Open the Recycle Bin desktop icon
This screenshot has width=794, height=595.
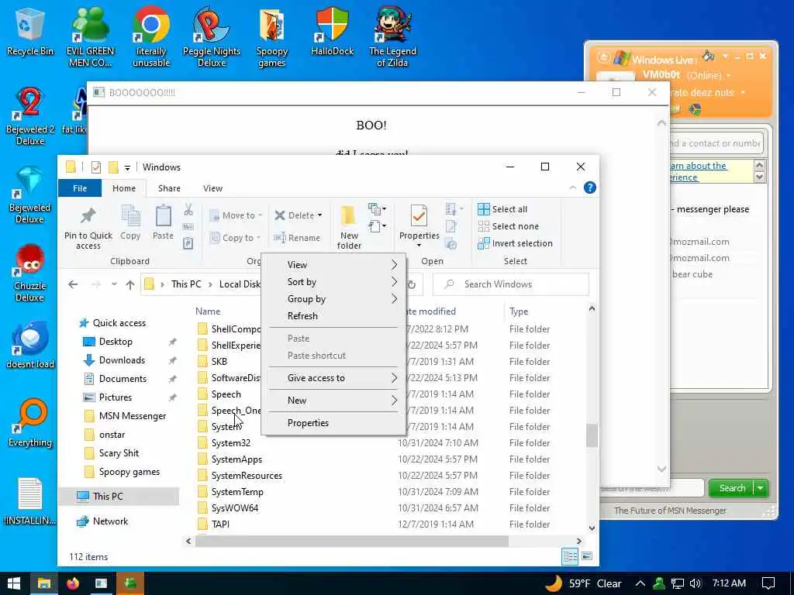click(x=30, y=33)
